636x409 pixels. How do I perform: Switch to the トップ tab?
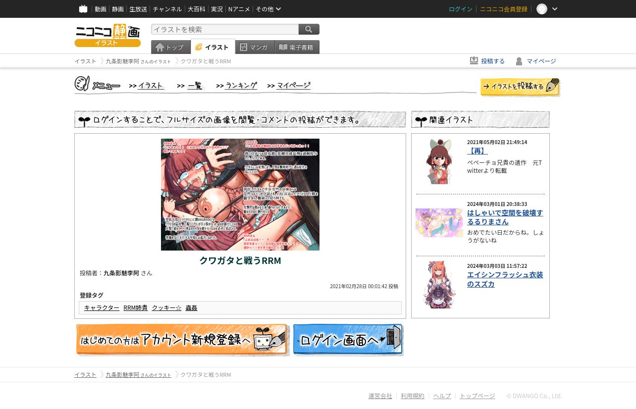click(x=171, y=47)
